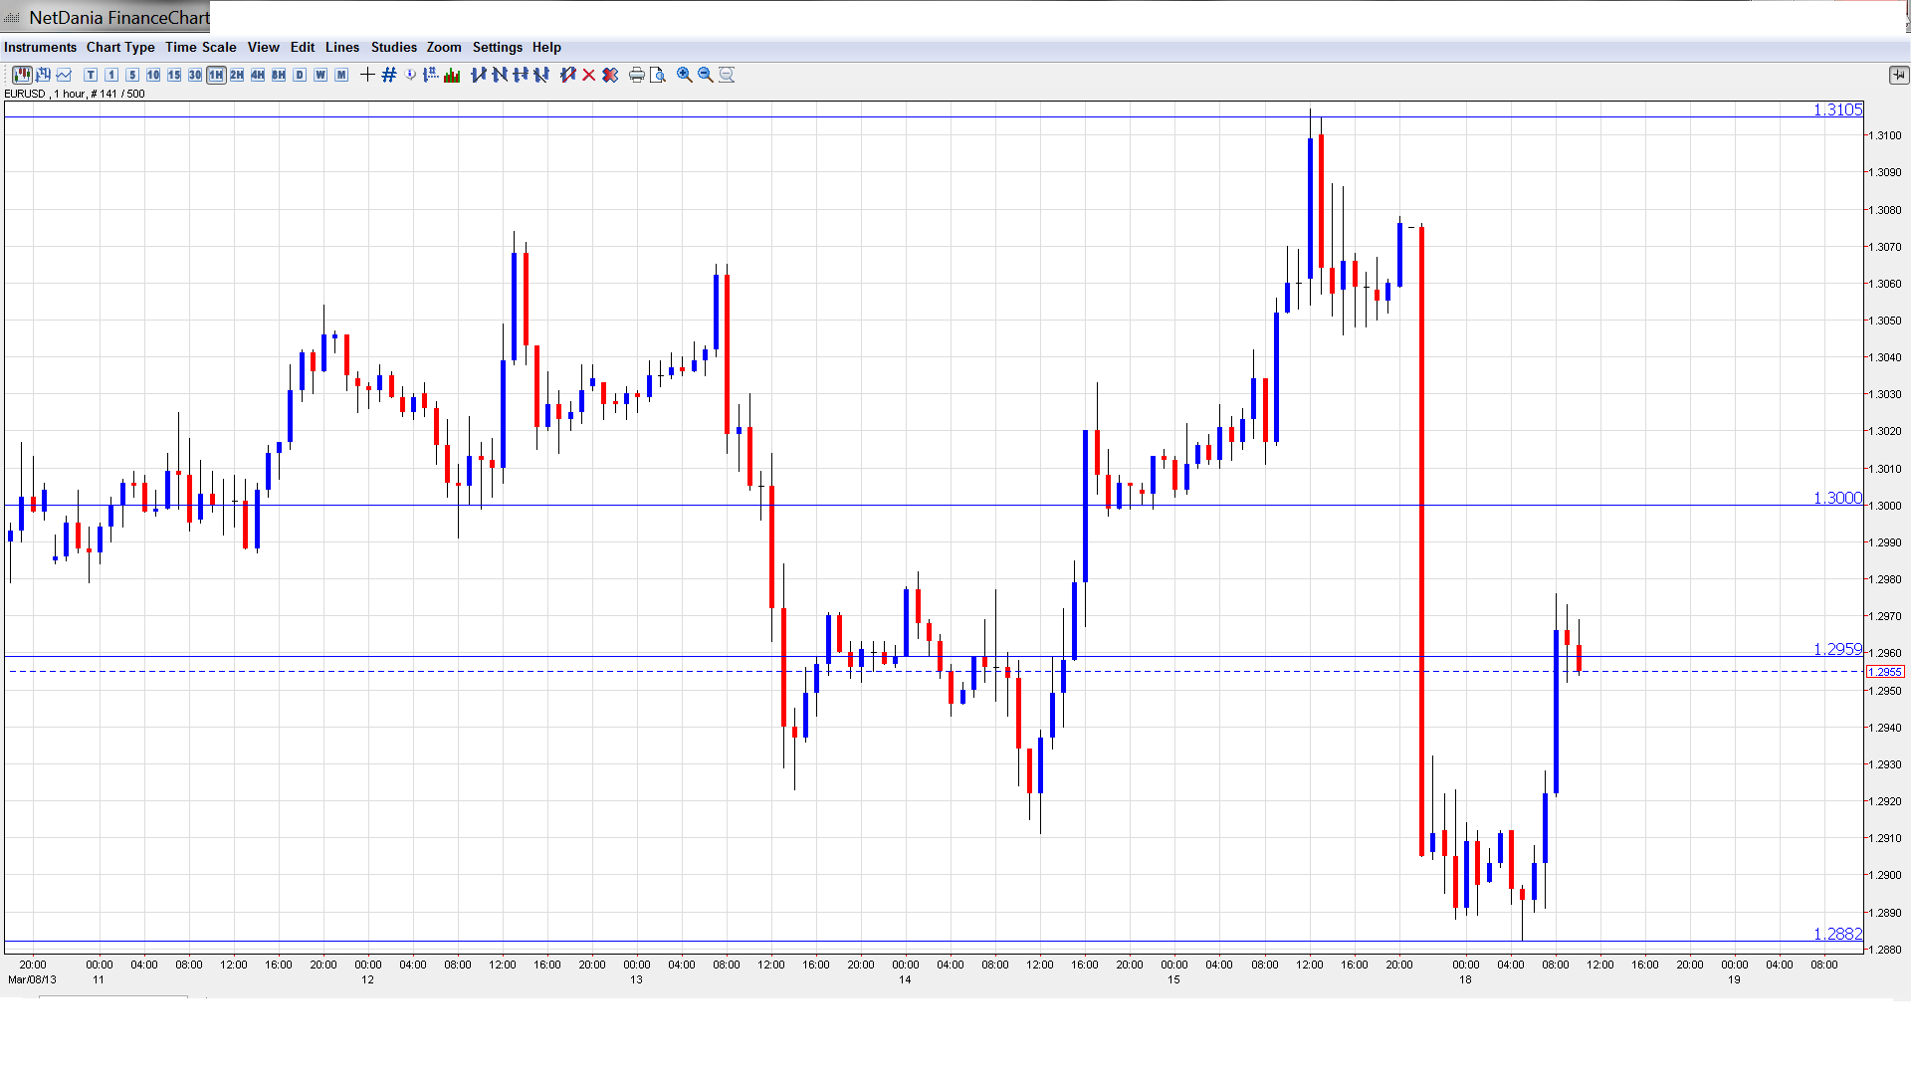The height and width of the screenshot is (1075, 1911).
Task: Click the Help menu item
Action: (x=546, y=47)
